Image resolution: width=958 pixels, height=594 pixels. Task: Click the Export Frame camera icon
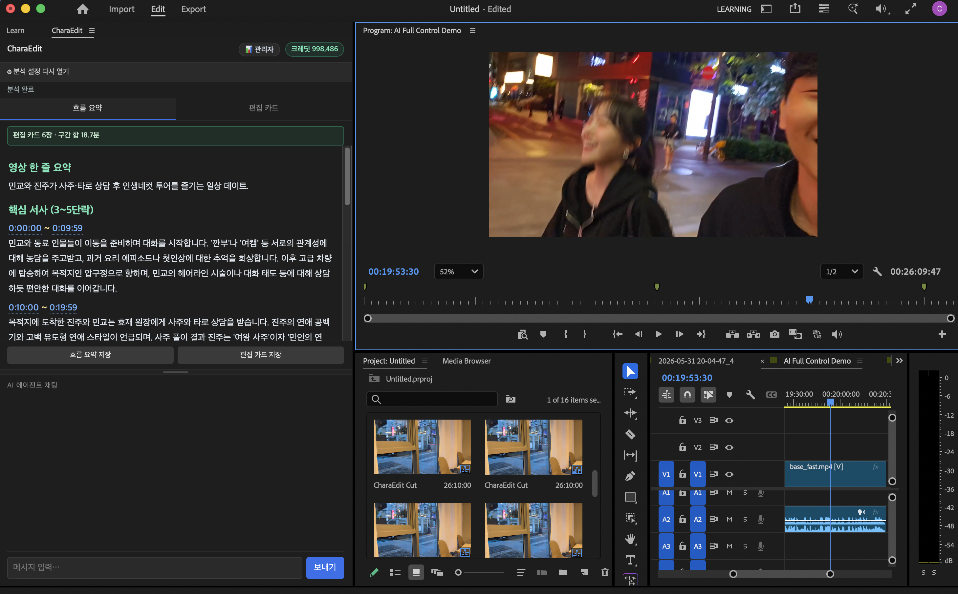[x=774, y=334]
